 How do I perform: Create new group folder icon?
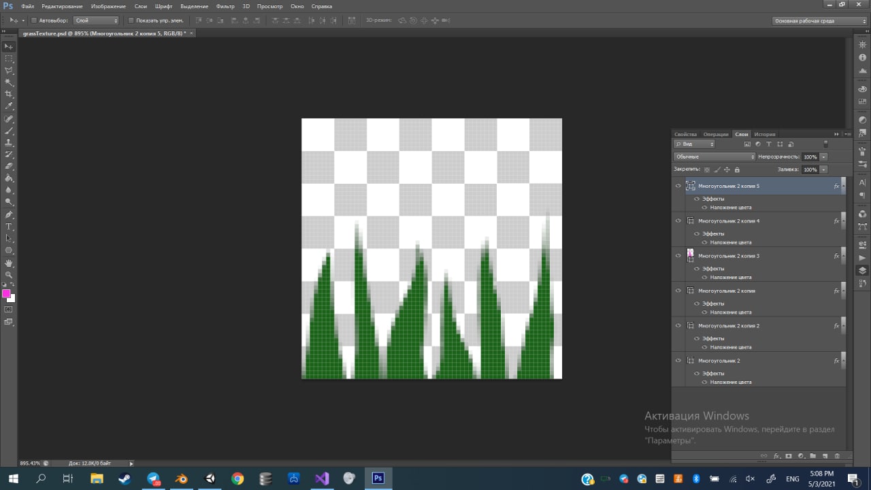point(813,456)
